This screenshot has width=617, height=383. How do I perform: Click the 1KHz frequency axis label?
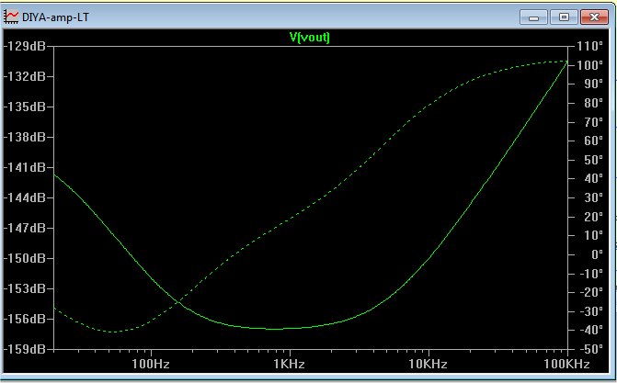point(290,364)
